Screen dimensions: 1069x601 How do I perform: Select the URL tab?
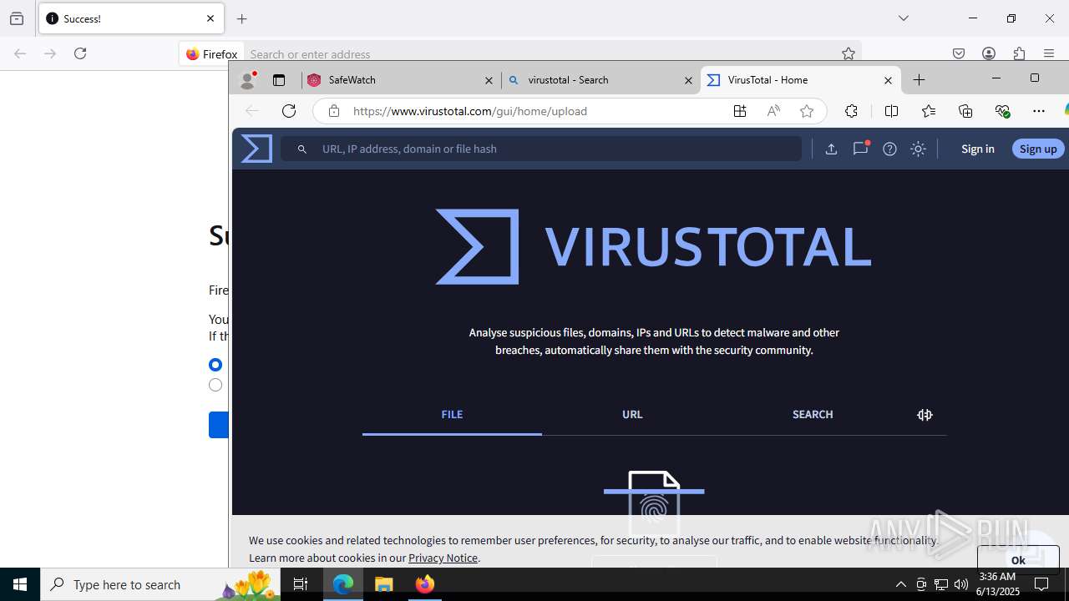click(x=632, y=415)
